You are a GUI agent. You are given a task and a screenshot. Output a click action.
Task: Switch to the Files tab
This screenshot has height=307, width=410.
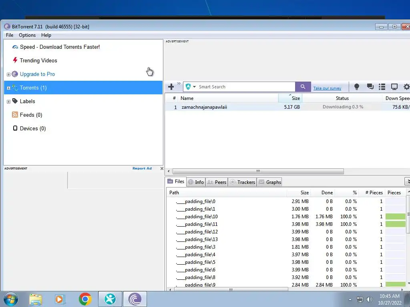point(176,181)
